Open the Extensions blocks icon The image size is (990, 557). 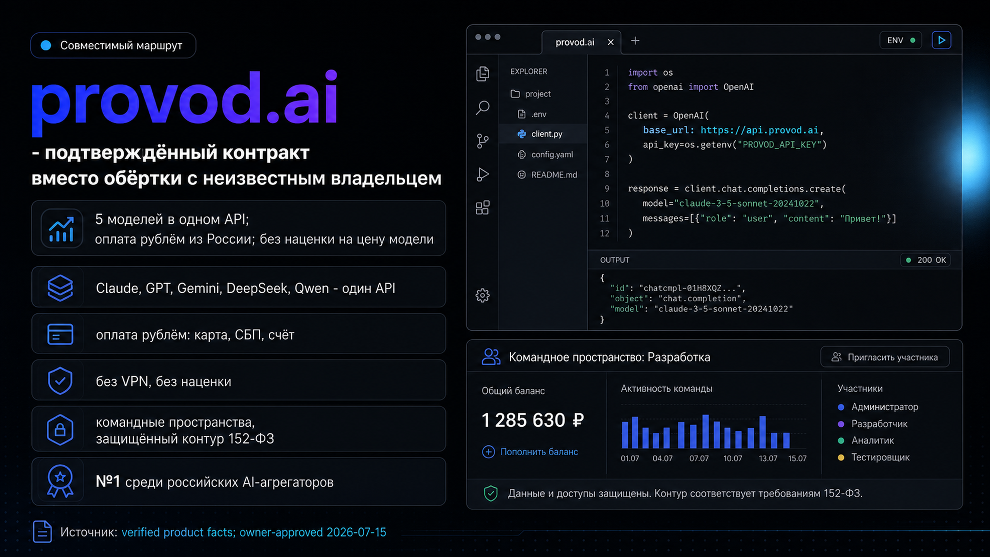pyautogui.click(x=483, y=208)
